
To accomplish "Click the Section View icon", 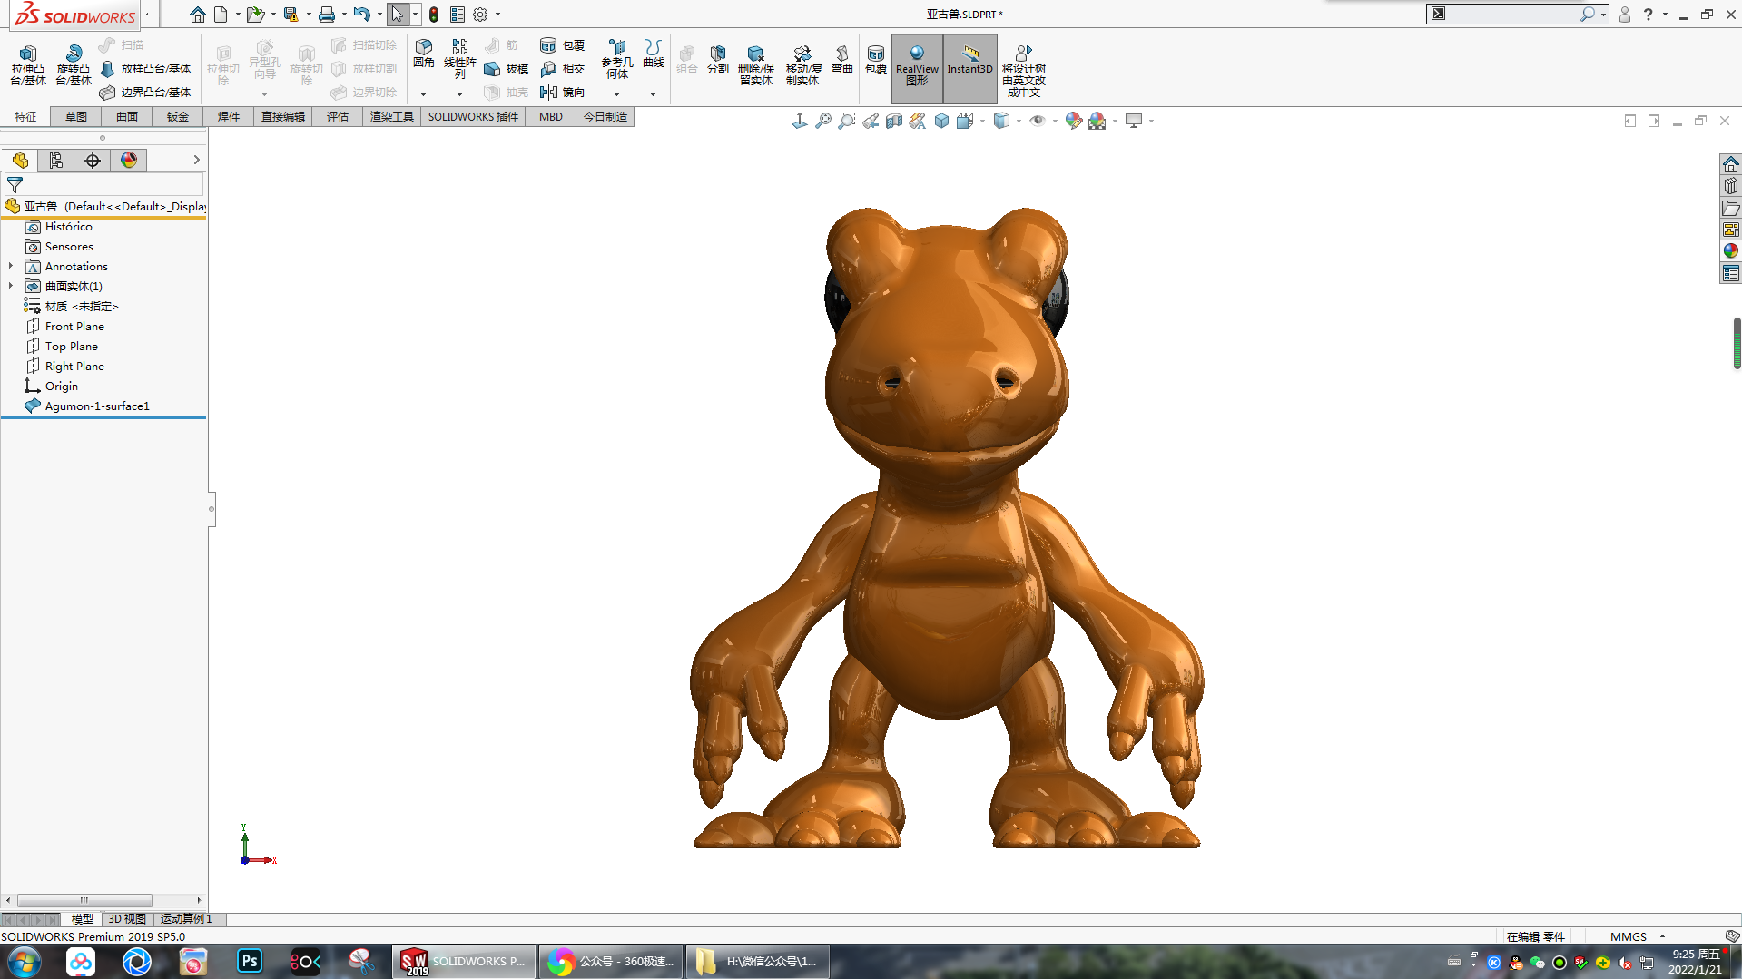I will pos(894,121).
